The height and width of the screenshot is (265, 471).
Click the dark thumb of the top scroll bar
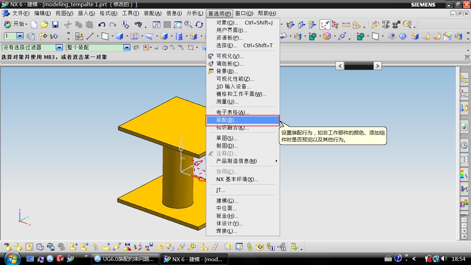[359, 66]
